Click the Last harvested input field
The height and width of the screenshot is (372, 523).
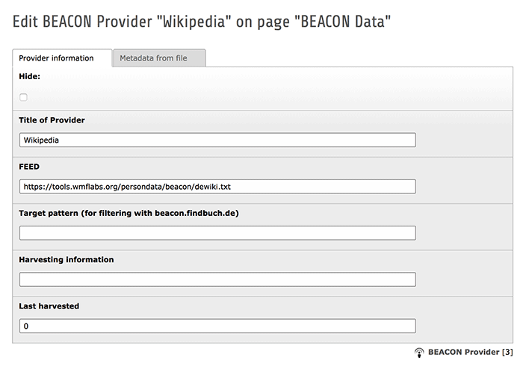217,326
